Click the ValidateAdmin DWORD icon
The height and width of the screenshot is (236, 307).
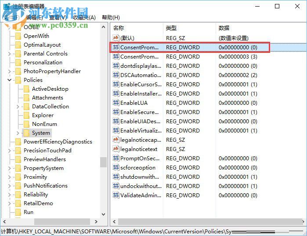click(116, 195)
